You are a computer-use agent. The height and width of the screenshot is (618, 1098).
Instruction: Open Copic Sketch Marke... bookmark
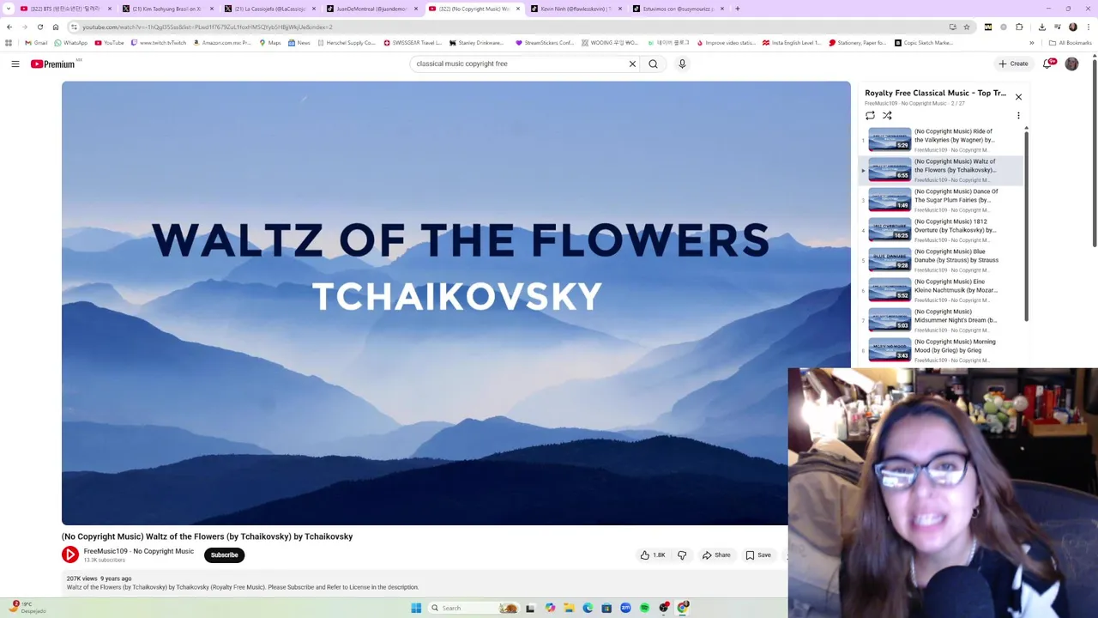click(x=924, y=43)
